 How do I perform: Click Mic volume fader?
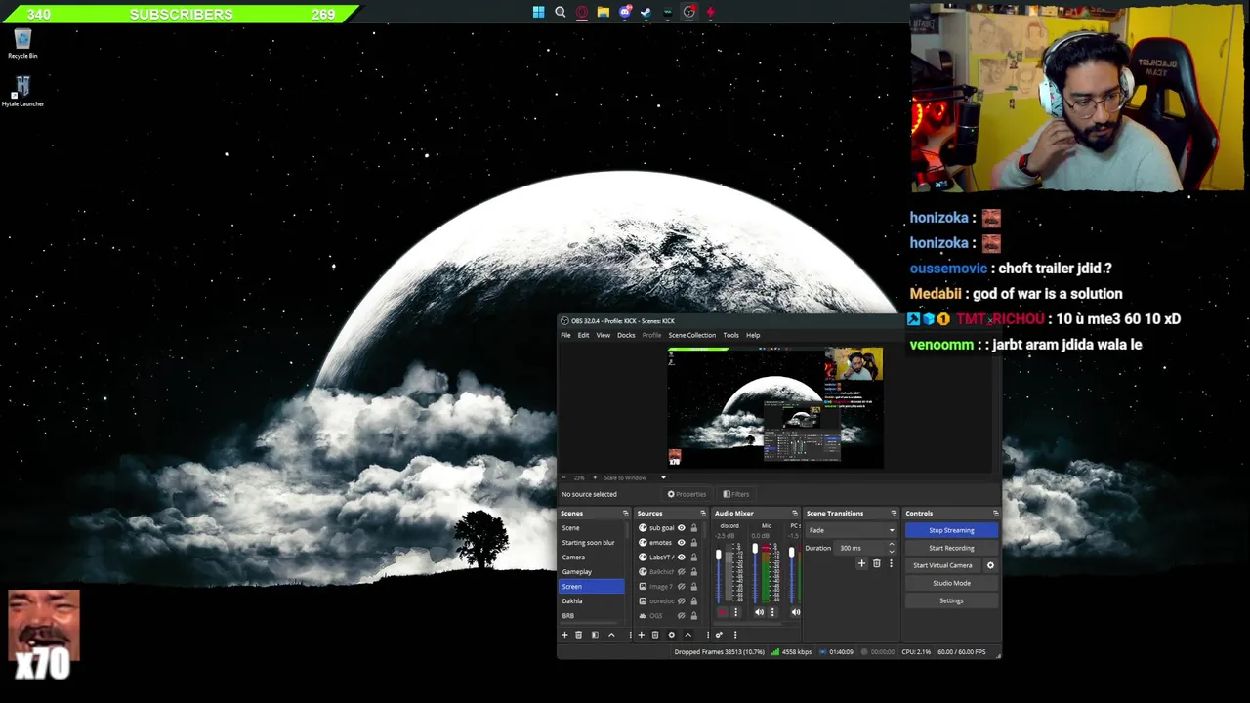(755, 548)
